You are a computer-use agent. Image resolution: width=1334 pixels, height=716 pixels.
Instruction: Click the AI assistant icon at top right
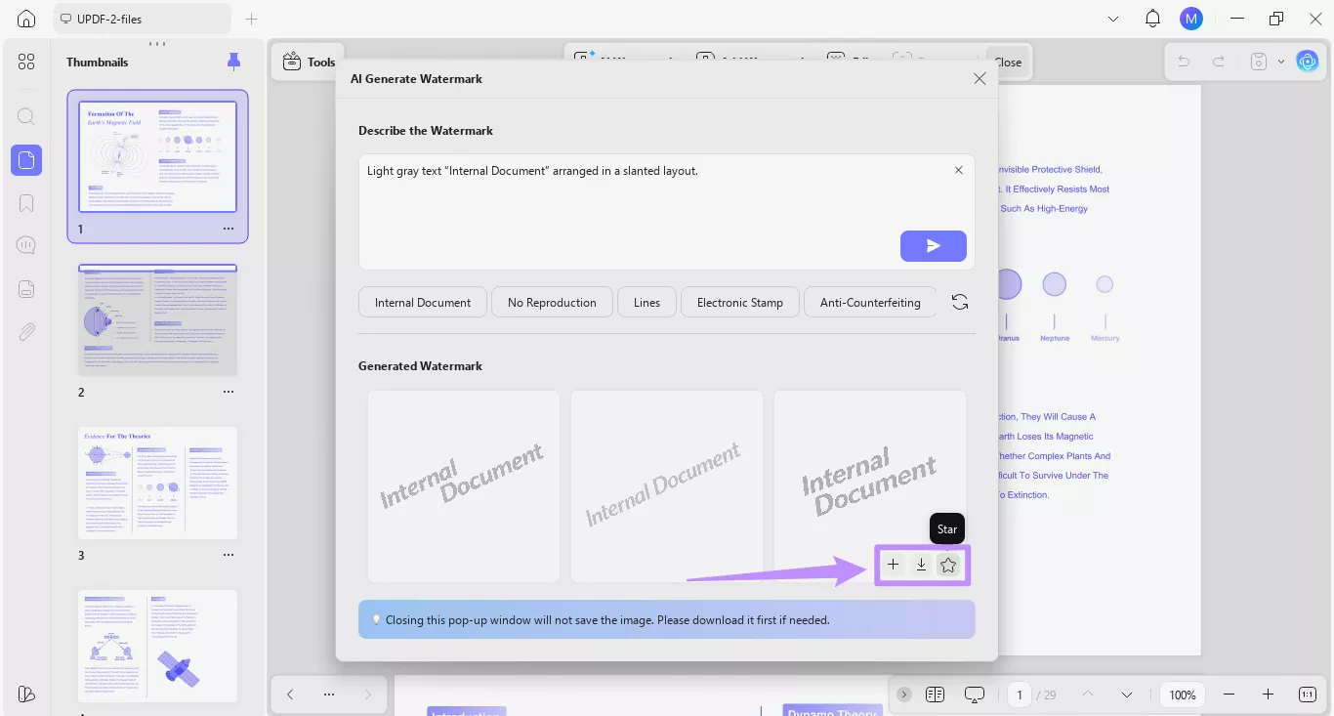[1308, 61]
